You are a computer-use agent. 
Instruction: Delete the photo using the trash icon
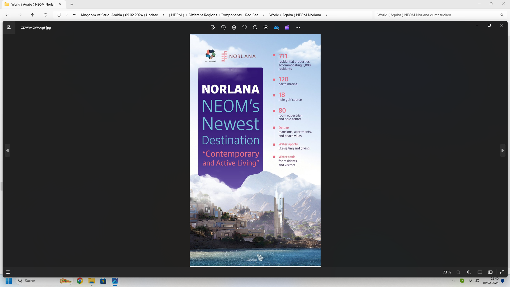[234, 27]
